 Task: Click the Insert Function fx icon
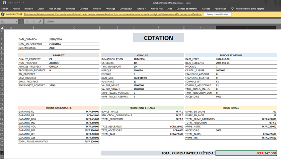pos(40,22)
